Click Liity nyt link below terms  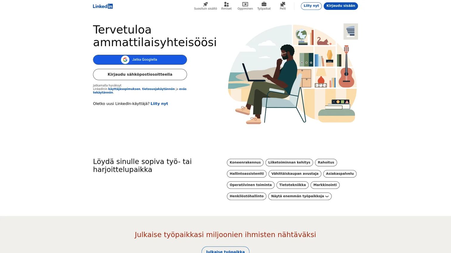point(159,104)
